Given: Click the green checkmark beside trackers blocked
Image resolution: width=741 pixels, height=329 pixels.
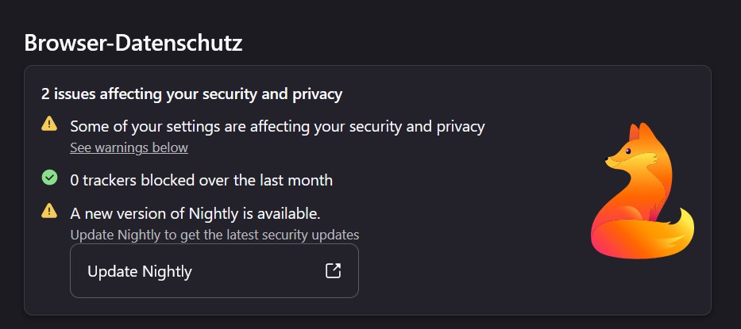Looking at the screenshot, I should [x=49, y=178].
